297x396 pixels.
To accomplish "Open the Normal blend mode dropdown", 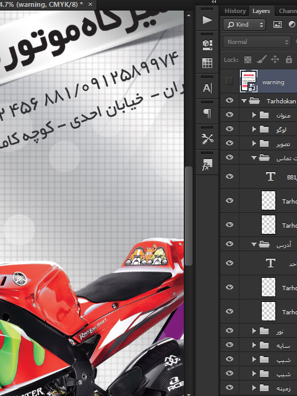I will click(257, 42).
